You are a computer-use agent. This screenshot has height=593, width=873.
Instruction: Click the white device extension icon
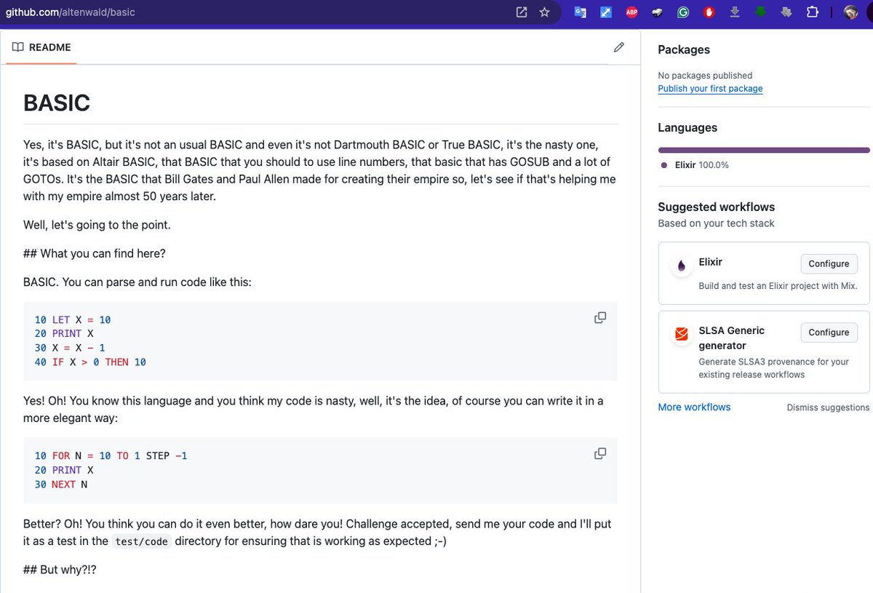click(657, 12)
